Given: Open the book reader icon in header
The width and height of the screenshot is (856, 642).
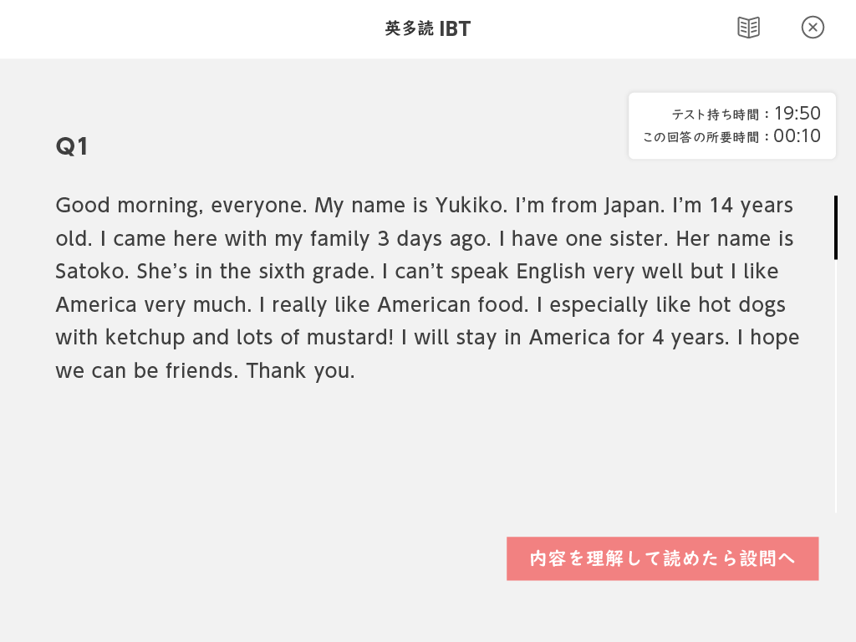Looking at the screenshot, I should (x=748, y=28).
